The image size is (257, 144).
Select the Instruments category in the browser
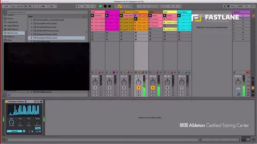pyautogui.click(x=12, y=22)
